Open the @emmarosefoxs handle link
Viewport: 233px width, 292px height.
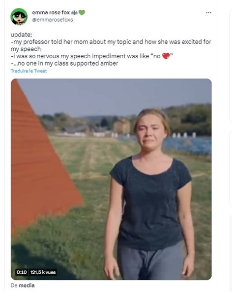coord(53,20)
